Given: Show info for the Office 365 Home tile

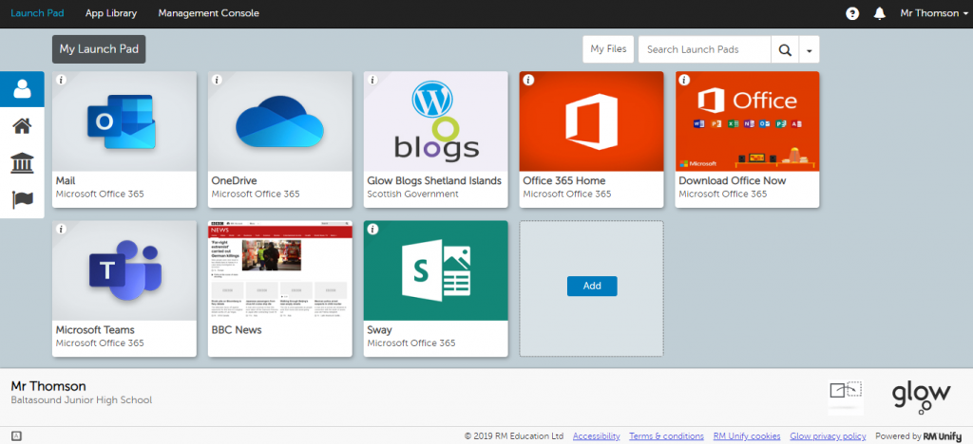Looking at the screenshot, I should pos(528,80).
